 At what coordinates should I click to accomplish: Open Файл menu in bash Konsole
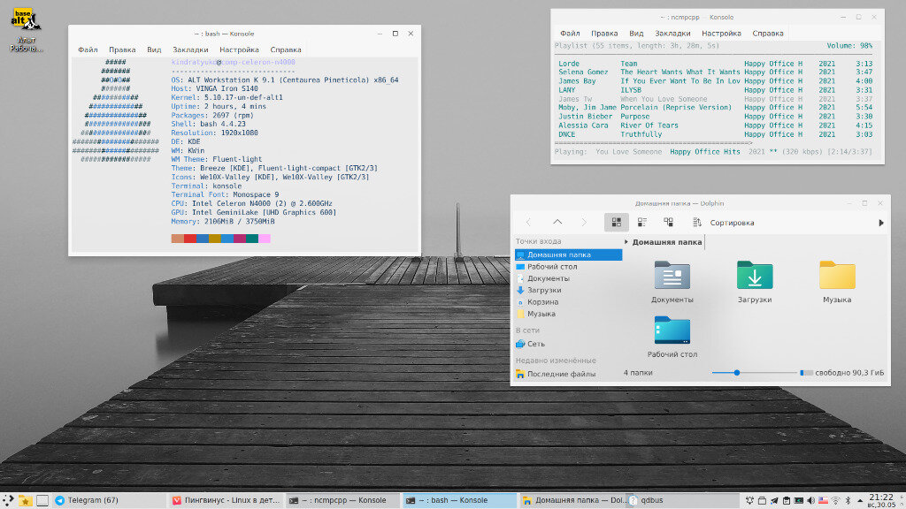point(88,49)
